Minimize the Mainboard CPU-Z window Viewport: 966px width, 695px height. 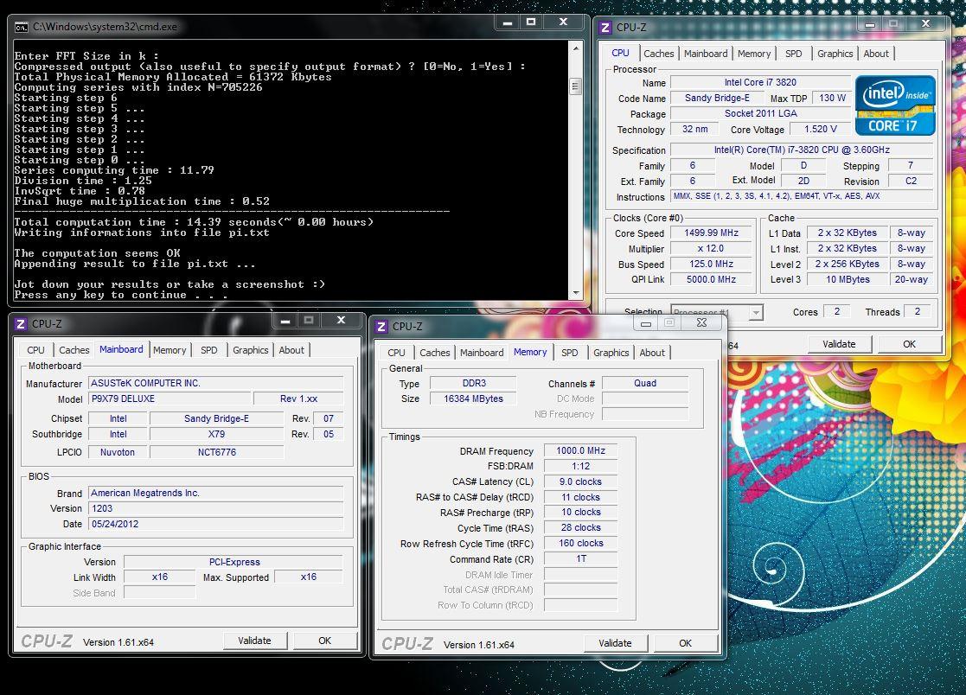[285, 321]
